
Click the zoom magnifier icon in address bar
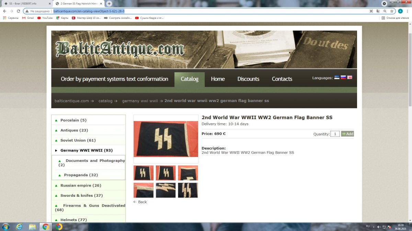(x=385, y=11)
